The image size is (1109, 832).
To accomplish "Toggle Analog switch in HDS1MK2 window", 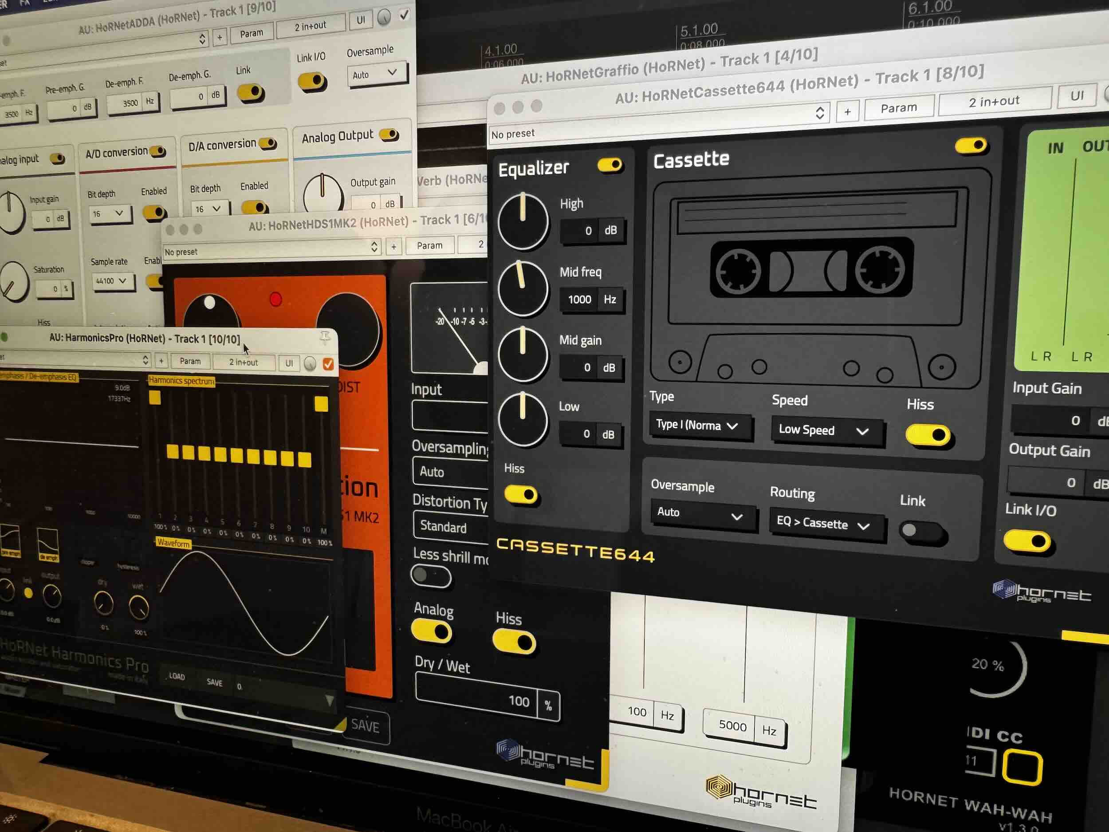I will [x=432, y=632].
